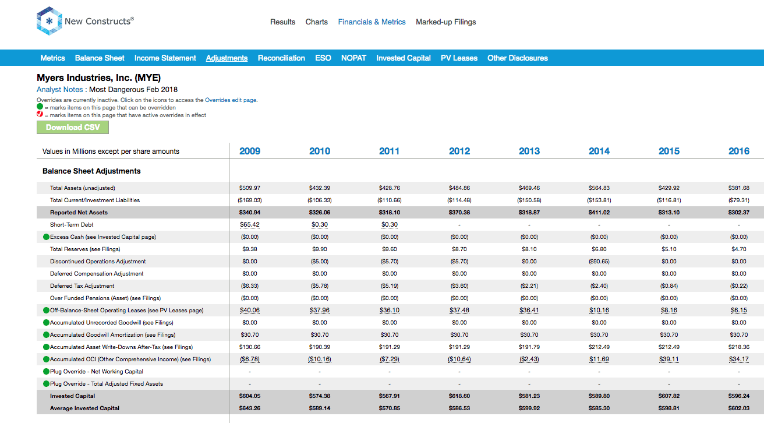
Task: Click green dot beside Accumulated Asset Write-Downs
Action: [x=46, y=347]
